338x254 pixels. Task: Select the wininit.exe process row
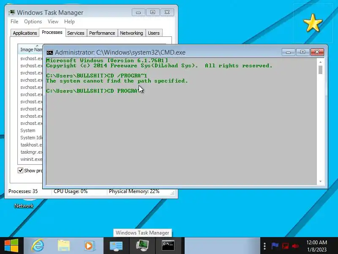coord(30,159)
